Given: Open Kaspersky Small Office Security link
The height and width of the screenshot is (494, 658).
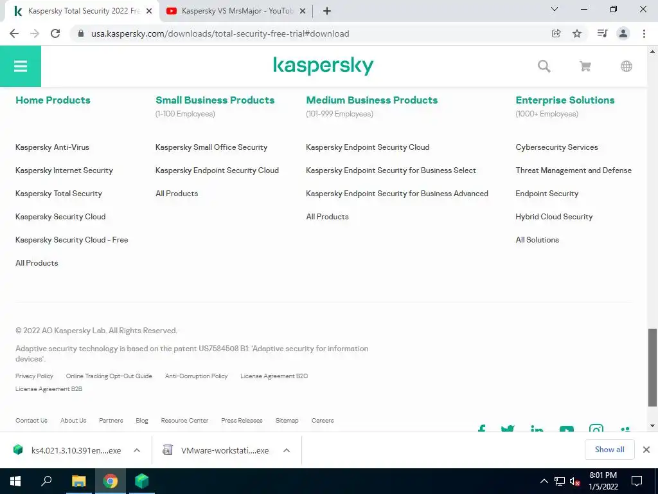Looking at the screenshot, I should coord(211,147).
